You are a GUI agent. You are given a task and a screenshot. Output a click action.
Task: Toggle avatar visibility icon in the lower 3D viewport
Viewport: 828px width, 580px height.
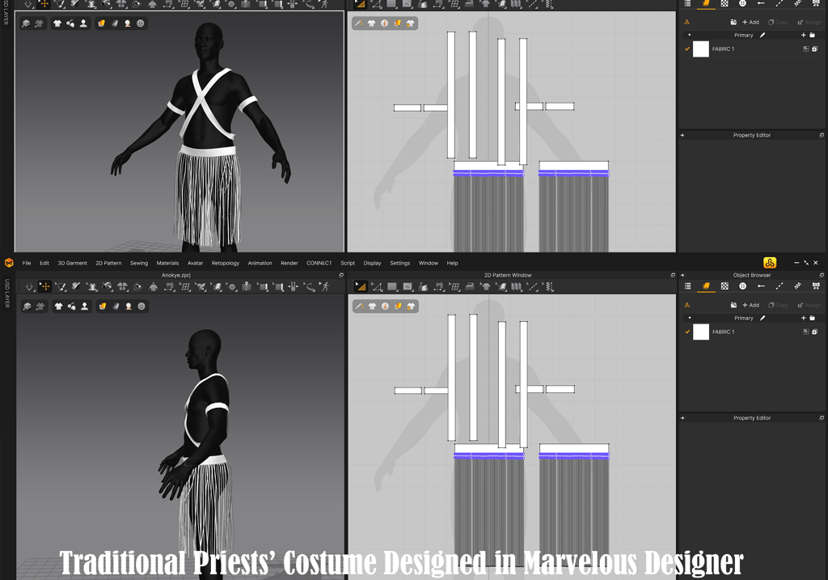point(84,307)
